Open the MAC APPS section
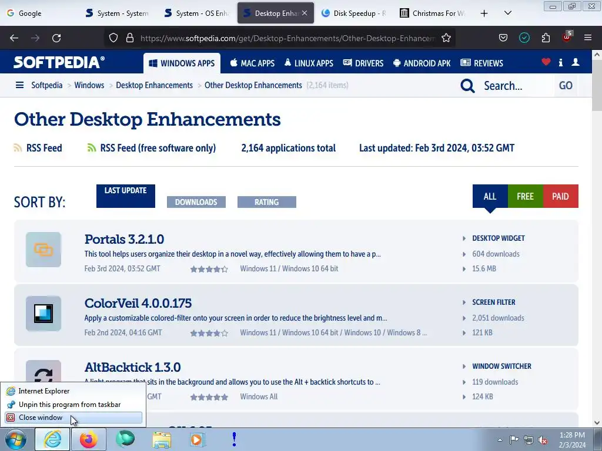This screenshot has height=451, width=602. coord(252,63)
